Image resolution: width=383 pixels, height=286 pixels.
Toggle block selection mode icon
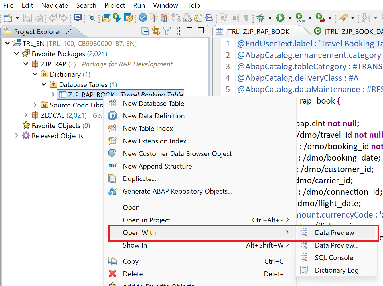pos(235,18)
